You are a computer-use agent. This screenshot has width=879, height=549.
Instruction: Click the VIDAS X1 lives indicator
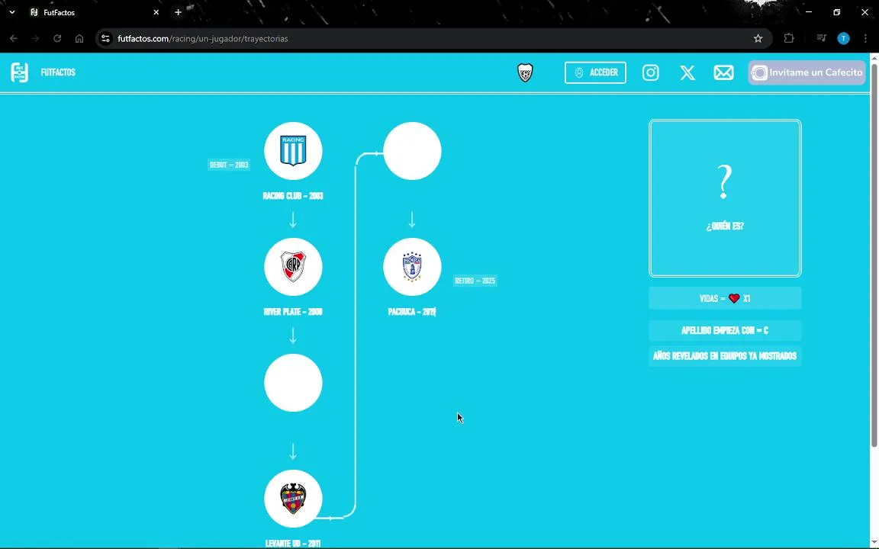click(x=725, y=298)
